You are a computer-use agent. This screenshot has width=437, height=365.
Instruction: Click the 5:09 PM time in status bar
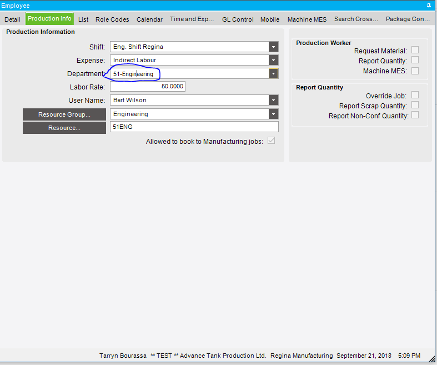click(409, 356)
